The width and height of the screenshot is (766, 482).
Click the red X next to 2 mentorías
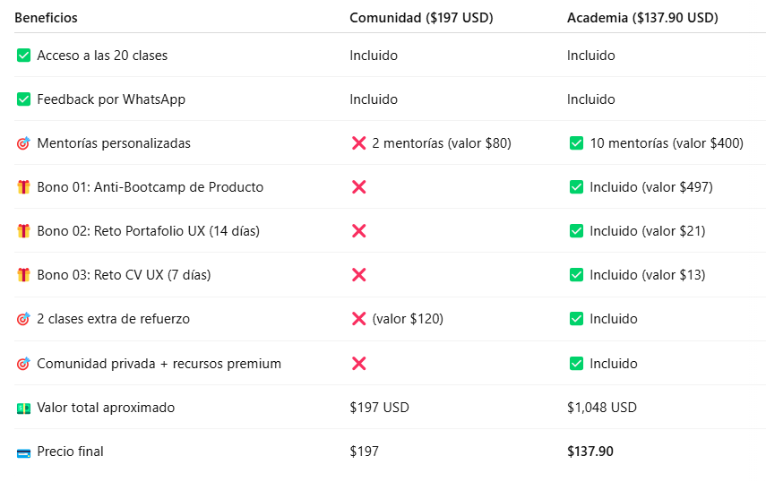pyautogui.click(x=359, y=143)
